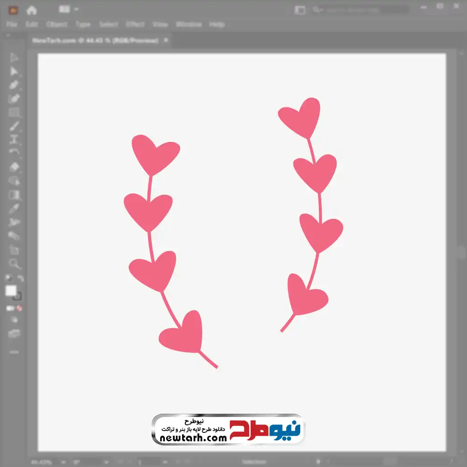Click the white Fill color swatch
This screenshot has width=467, height=467.
[11, 290]
